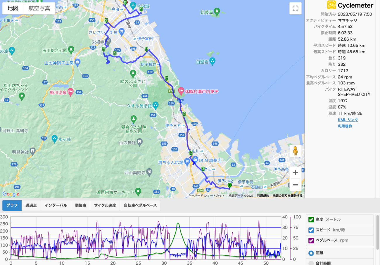
Task: Open the 通過点 tab
Action: coord(31,205)
